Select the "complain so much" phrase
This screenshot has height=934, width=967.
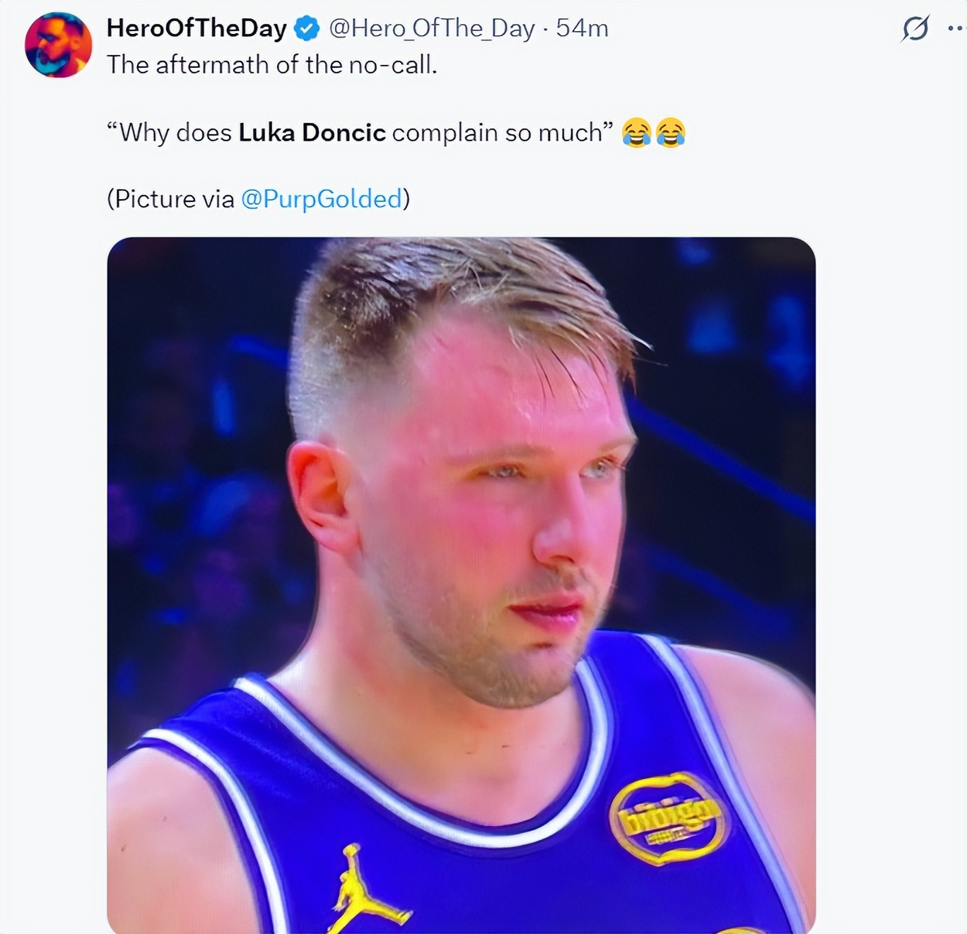[x=496, y=132]
